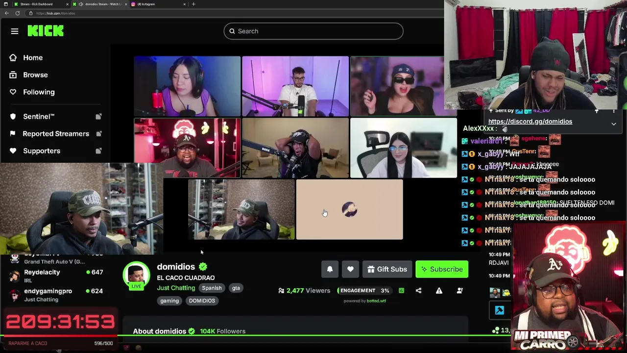
Task: Click the site lock icon in address bar
Action: 30,13
